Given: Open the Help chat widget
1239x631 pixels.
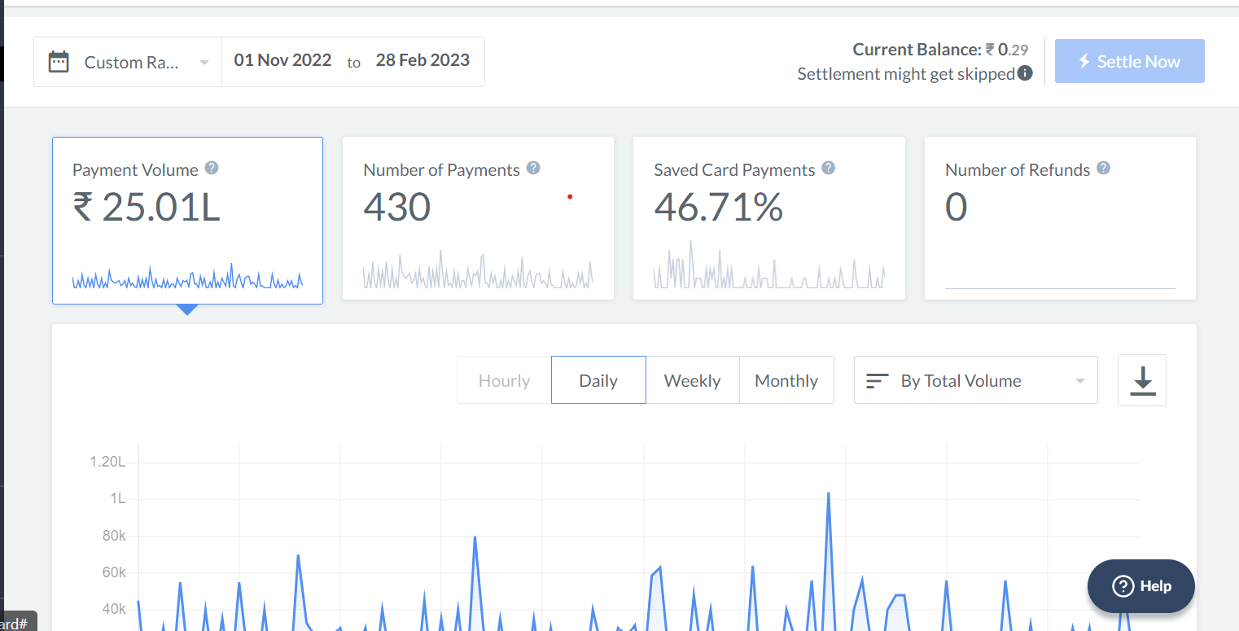Looking at the screenshot, I should (1140, 586).
